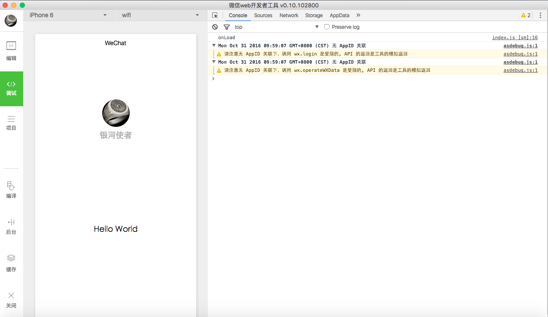
Task: Open the 项目 (Project) sidebar section
Action: [11, 123]
